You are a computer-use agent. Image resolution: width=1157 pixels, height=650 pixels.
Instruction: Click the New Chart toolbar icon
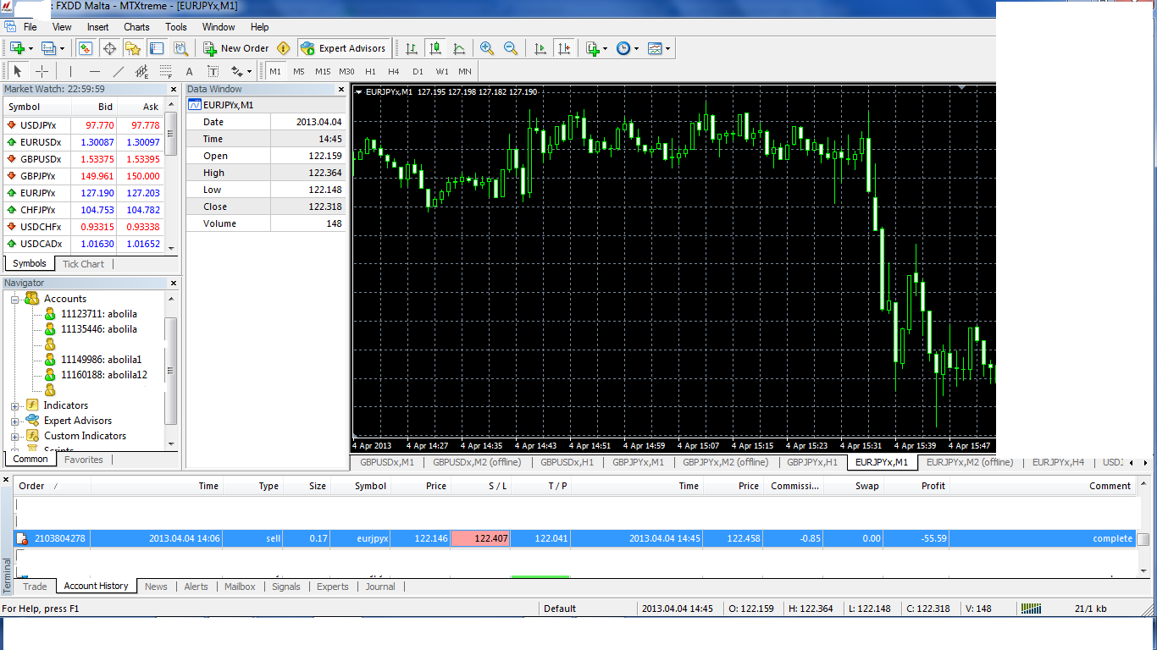(x=17, y=48)
